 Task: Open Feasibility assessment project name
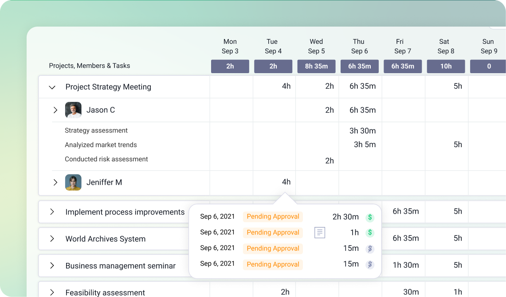[105, 293]
